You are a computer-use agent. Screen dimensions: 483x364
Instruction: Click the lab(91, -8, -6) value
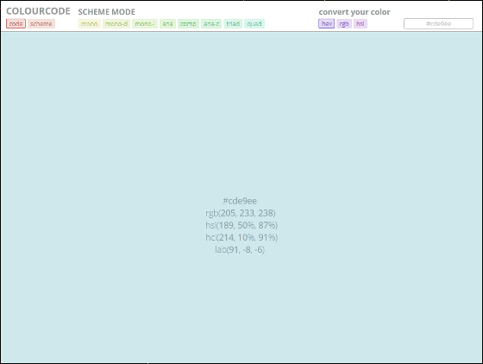pos(240,250)
